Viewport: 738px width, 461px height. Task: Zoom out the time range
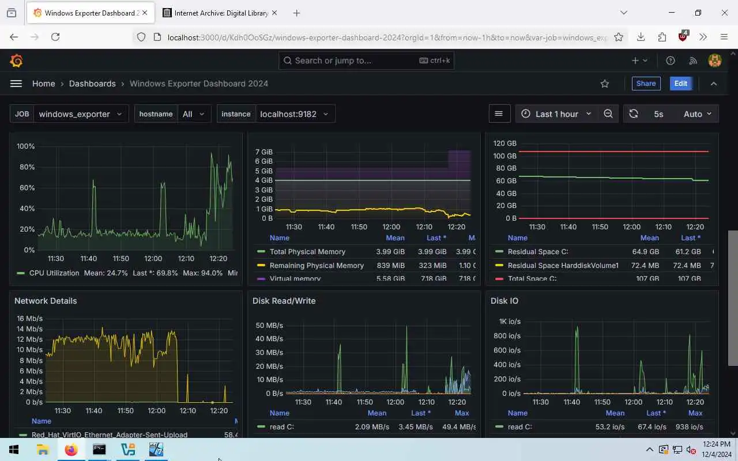point(608,114)
